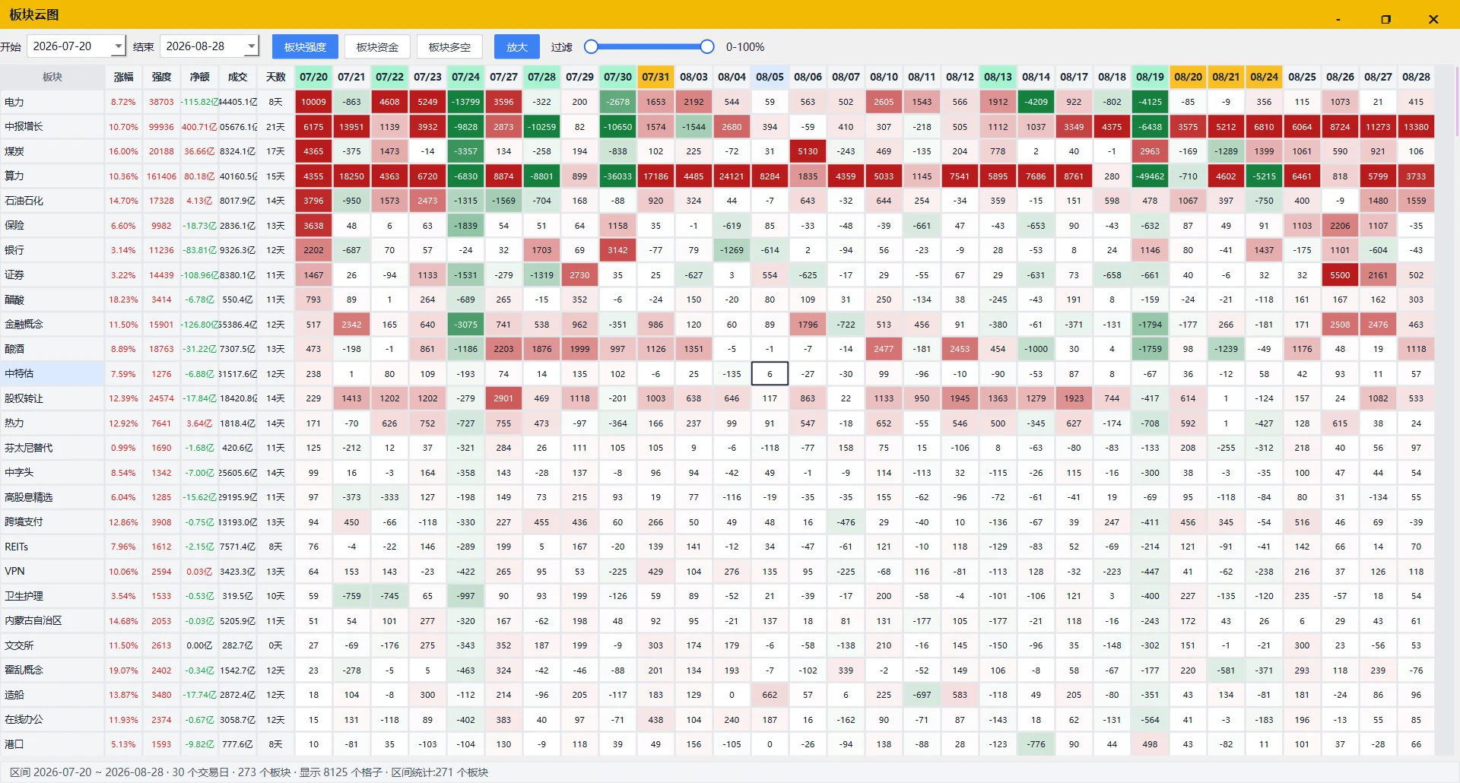Select the 08/28 date column header
The width and height of the screenshot is (1460, 783).
(x=1416, y=77)
